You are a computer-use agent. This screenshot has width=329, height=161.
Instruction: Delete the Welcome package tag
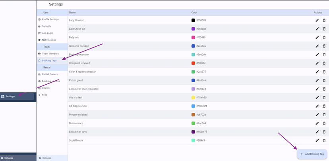[324, 46]
